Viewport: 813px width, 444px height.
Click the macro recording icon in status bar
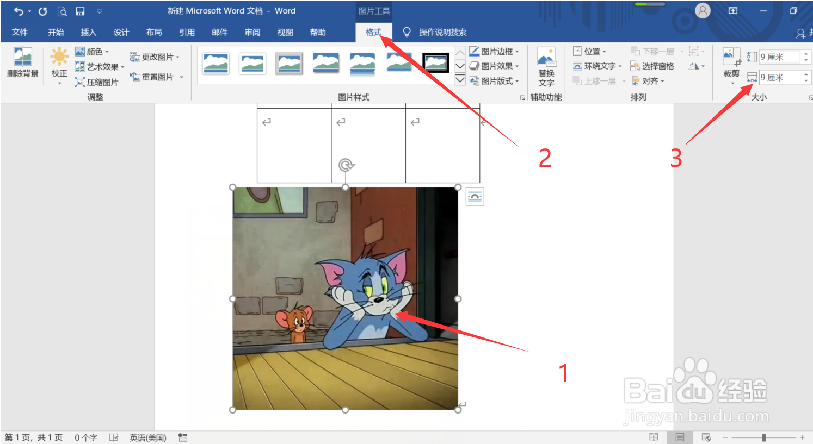(183, 437)
